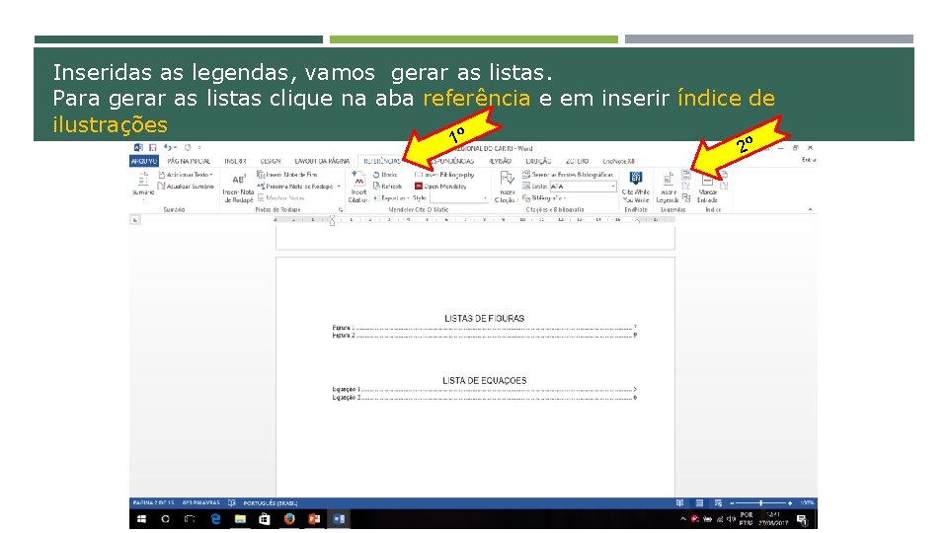Screen dimensions: 948x533
Task: Open Edge browser from taskbar
Action: pos(215,519)
